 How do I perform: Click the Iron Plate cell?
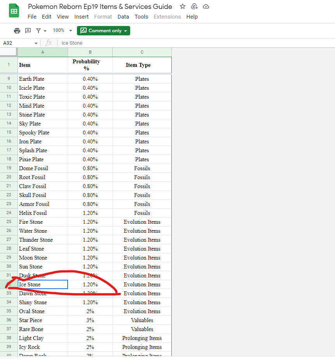pos(43,141)
